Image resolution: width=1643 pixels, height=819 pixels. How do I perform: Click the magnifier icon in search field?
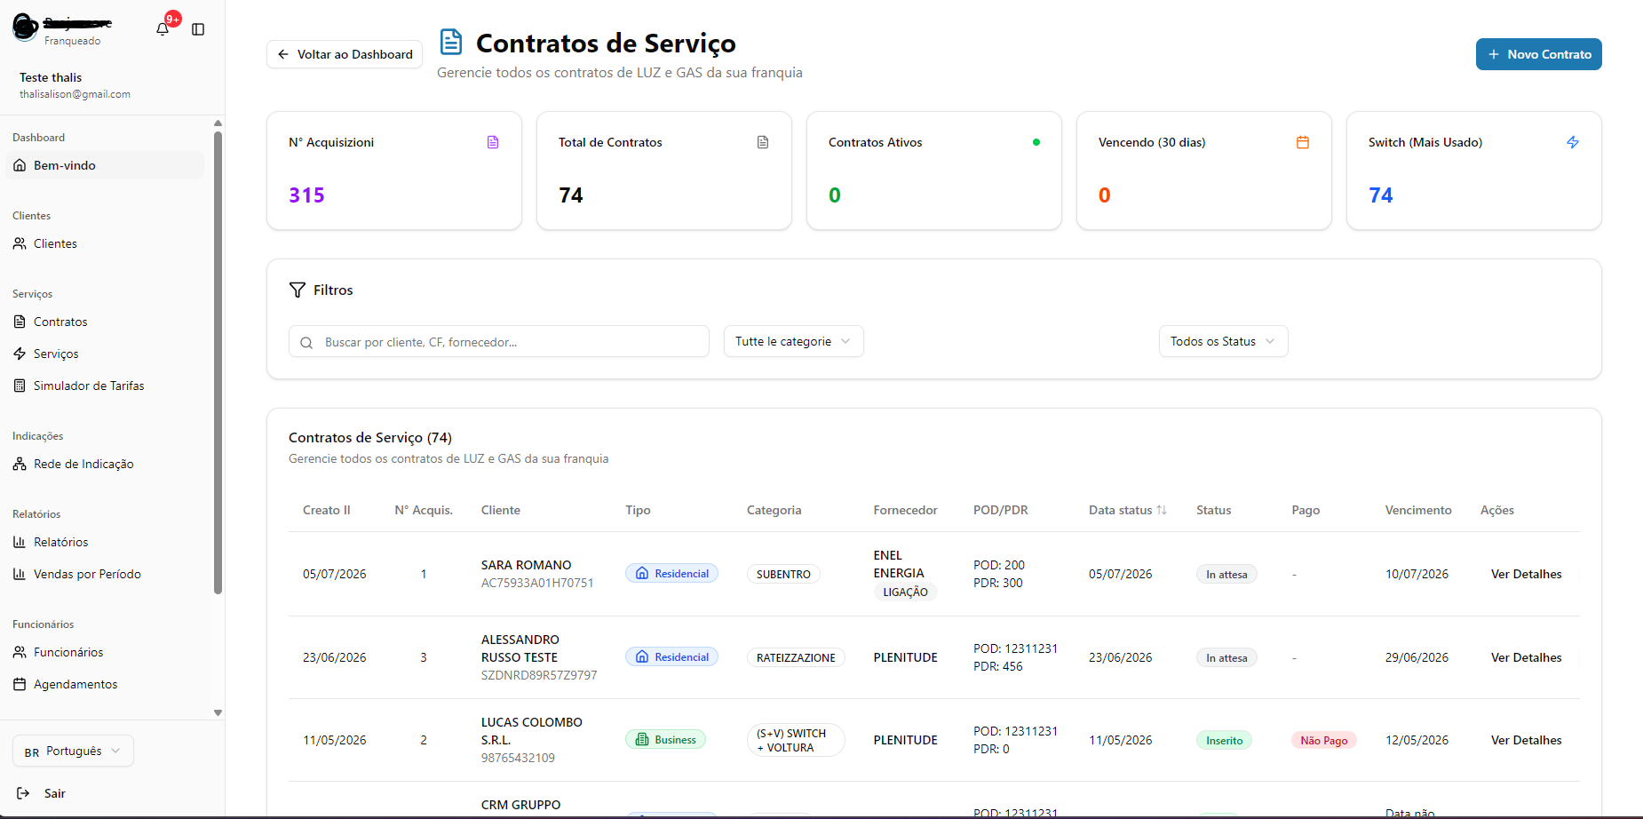[306, 342]
